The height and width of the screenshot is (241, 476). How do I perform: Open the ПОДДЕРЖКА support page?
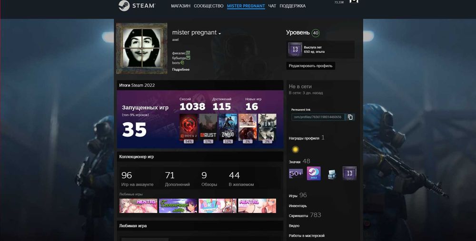coord(293,6)
